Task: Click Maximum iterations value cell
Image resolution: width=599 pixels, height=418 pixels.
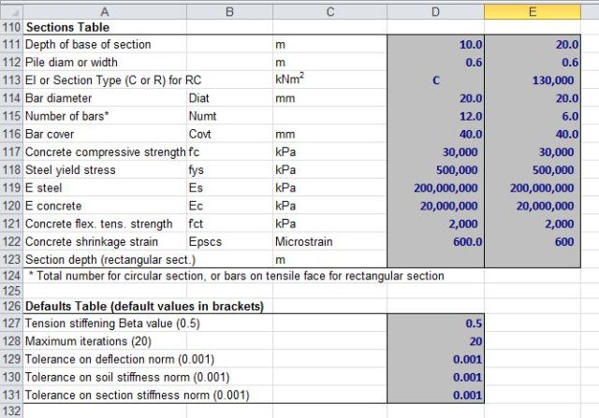Action: [x=434, y=341]
